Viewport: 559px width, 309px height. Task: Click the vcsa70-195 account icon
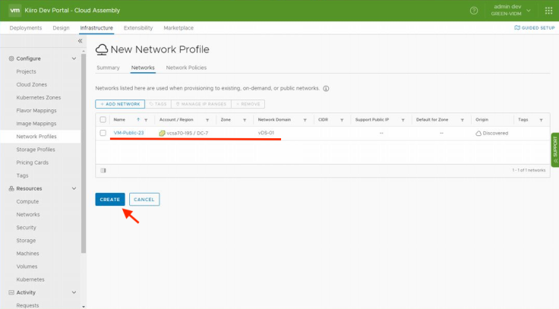[x=163, y=134]
